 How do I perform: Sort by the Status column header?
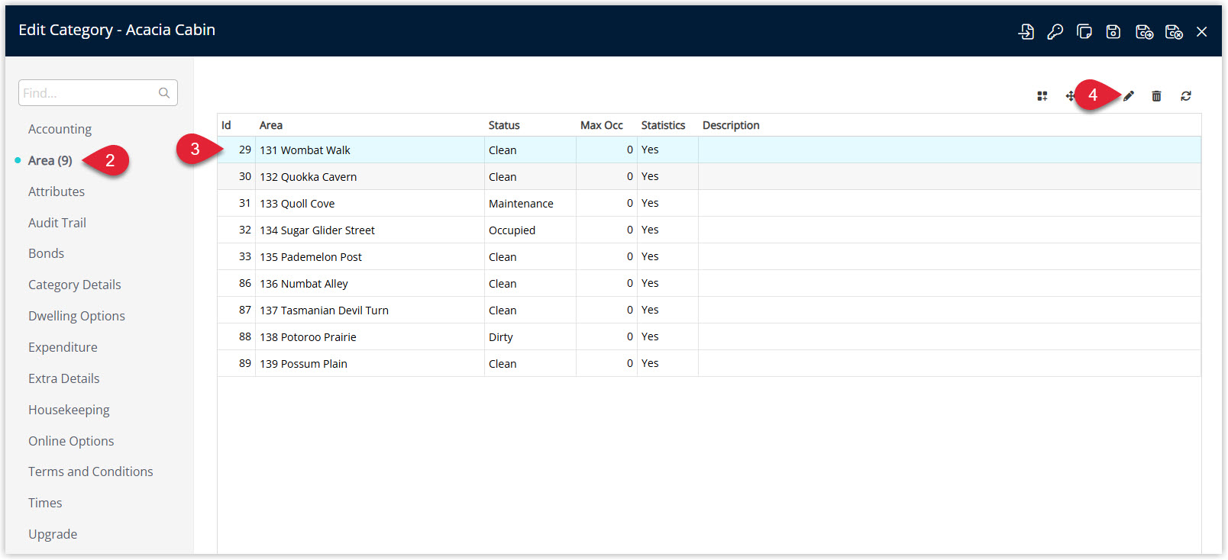[504, 125]
